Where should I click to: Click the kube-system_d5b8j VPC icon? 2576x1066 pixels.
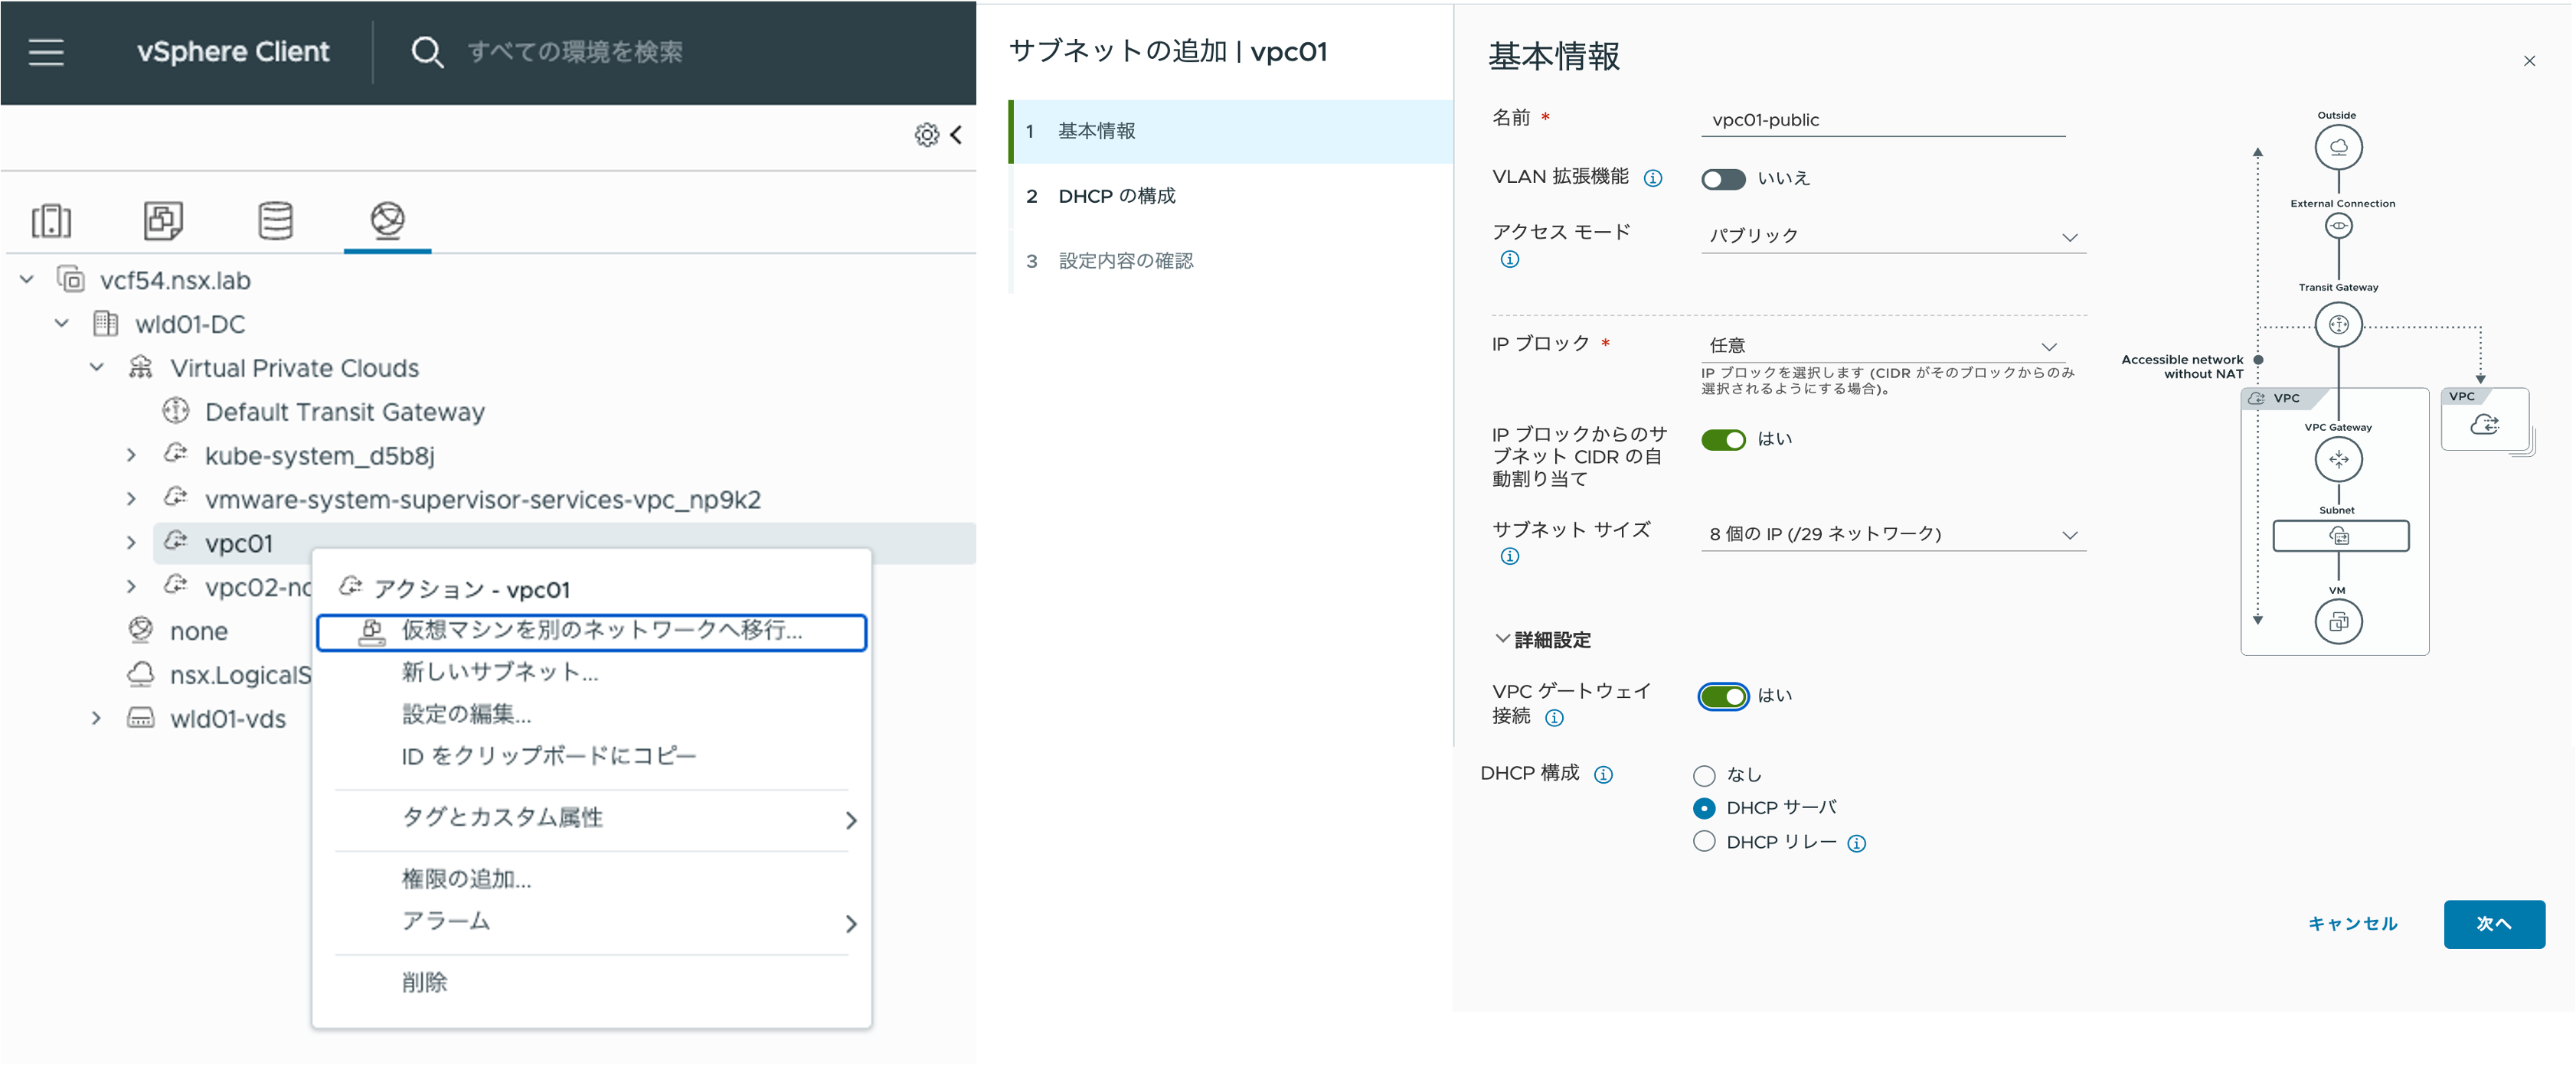176,455
